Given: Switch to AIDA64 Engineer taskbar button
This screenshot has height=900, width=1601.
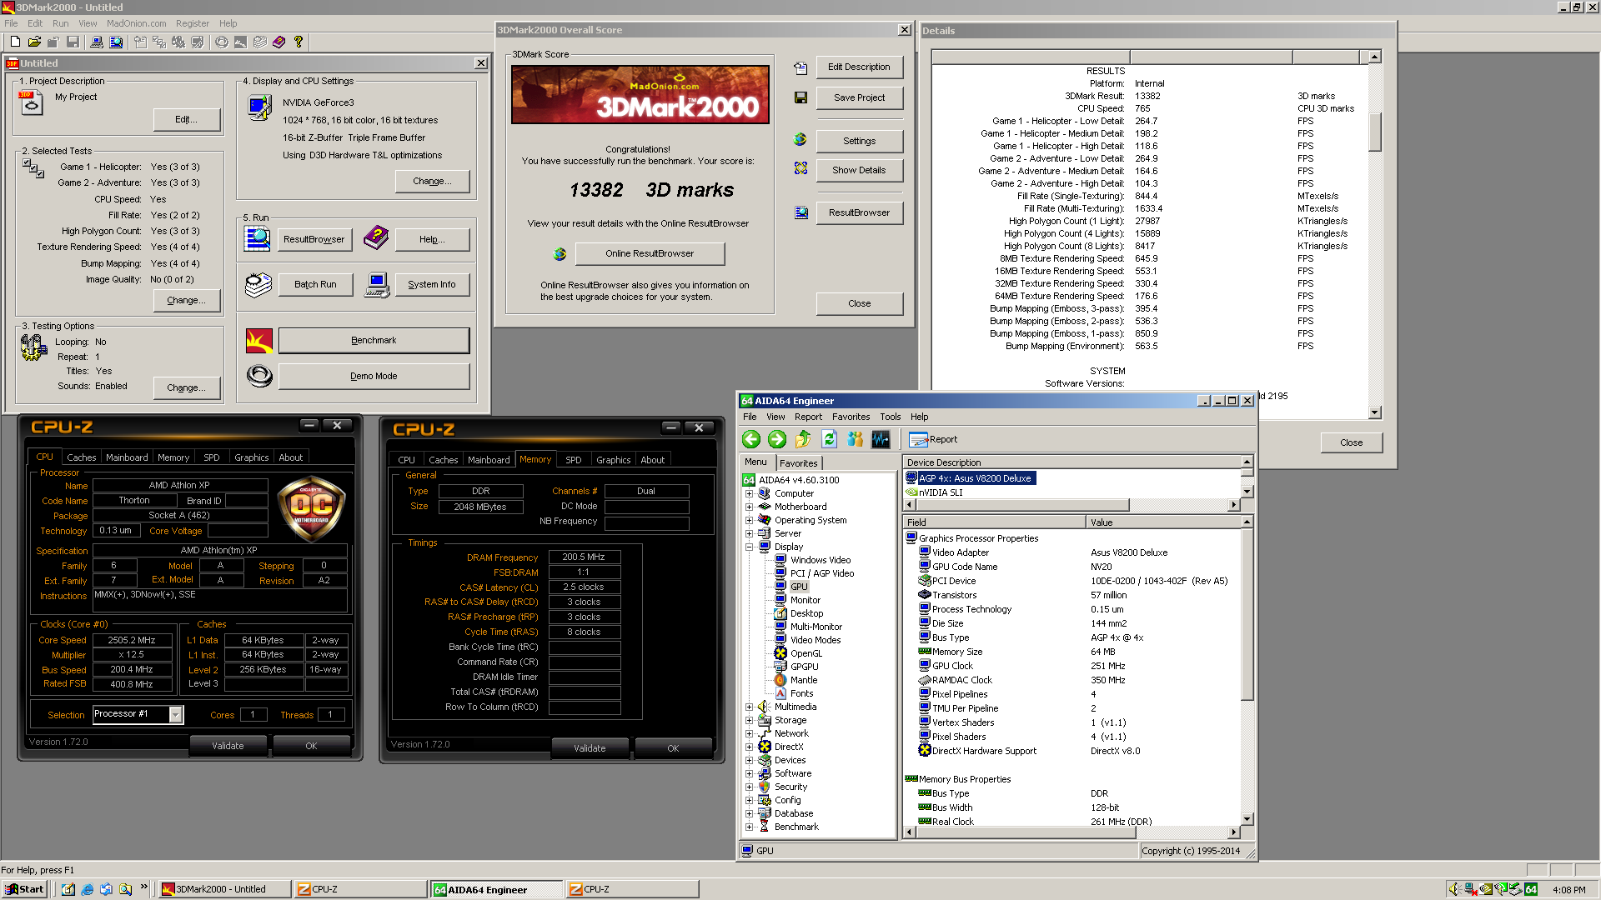Looking at the screenshot, I should pos(497,889).
